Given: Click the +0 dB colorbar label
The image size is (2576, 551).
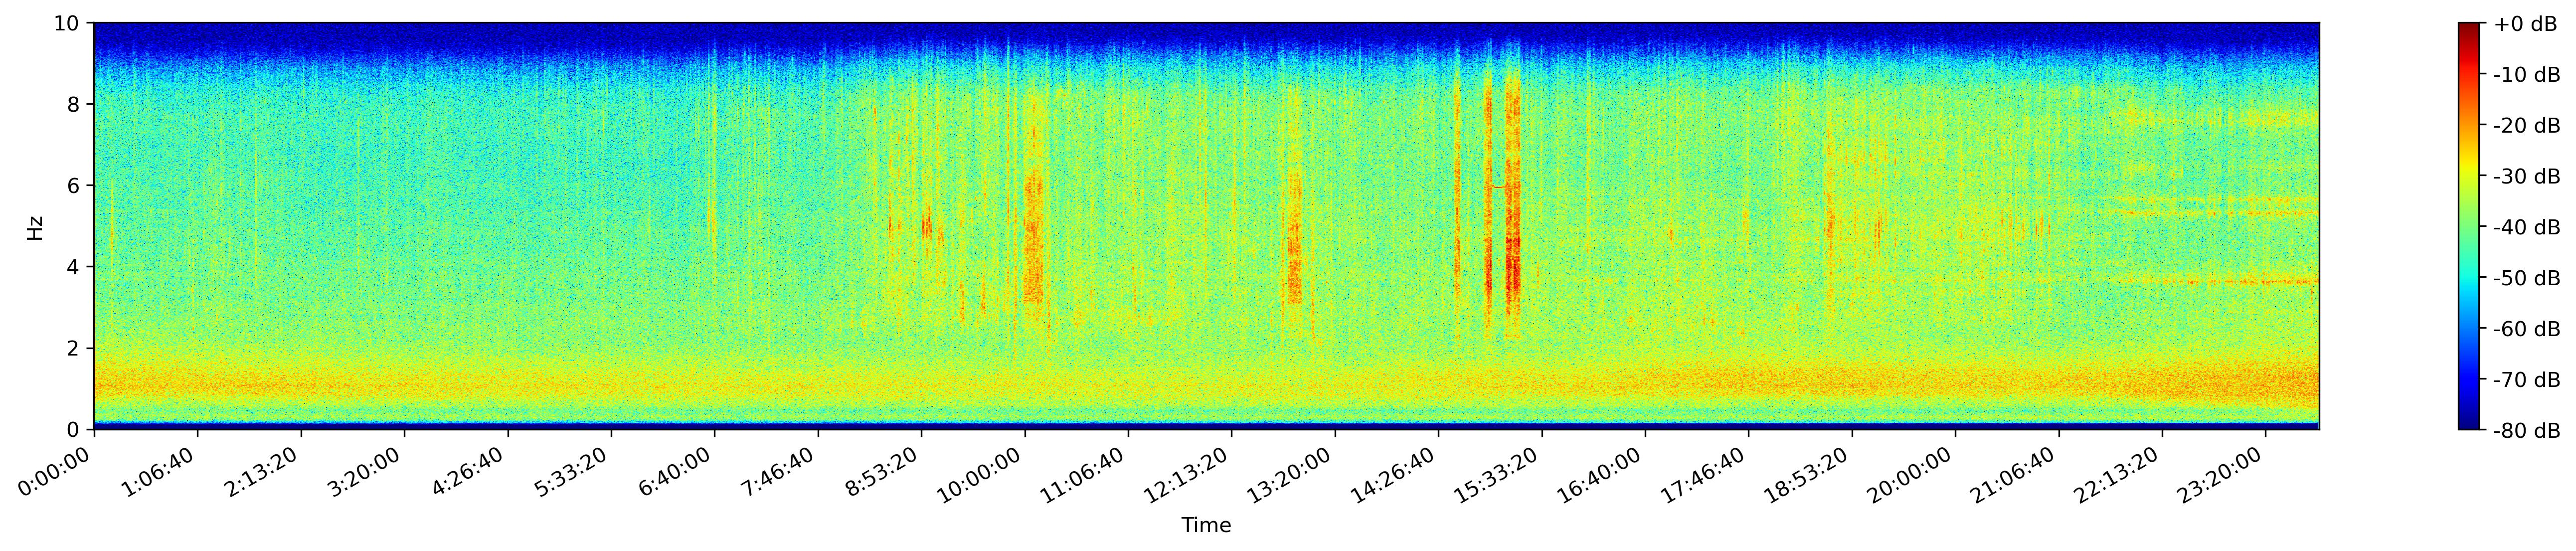Looking at the screenshot, I should pyautogui.click(x=2526, y=24).
